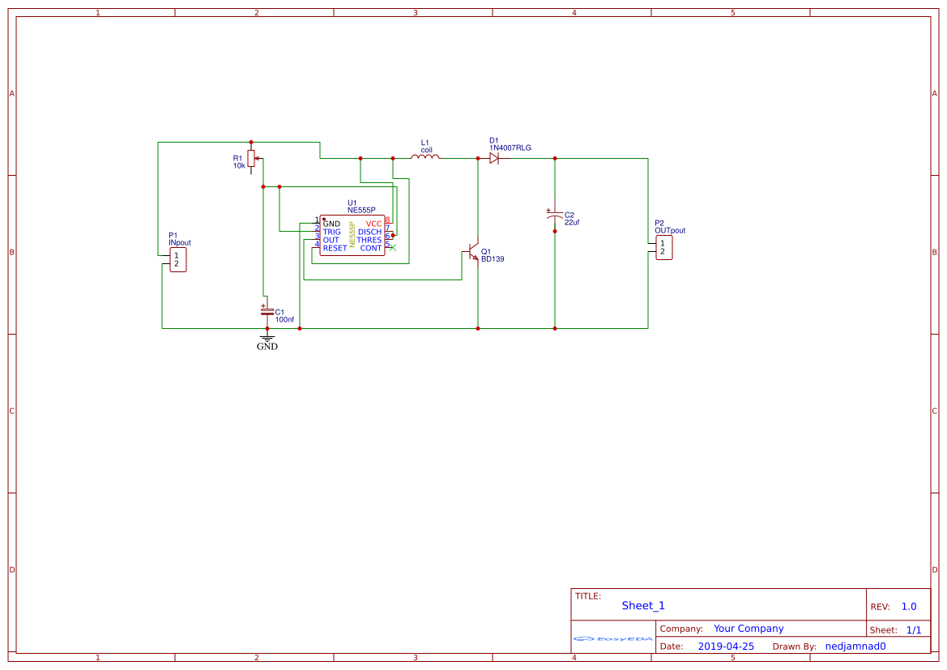
Task: Select the INpout connector P1
Action: pos(177,258)
